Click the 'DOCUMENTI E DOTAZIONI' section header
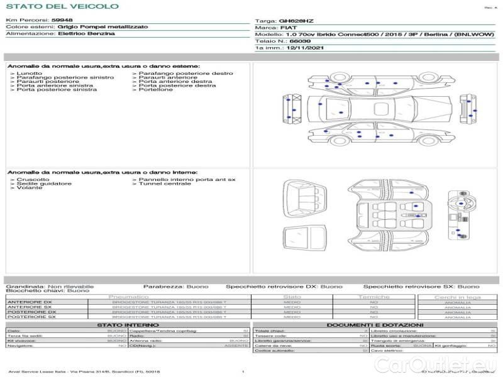 pyautogui.click(x=375, y=324)
